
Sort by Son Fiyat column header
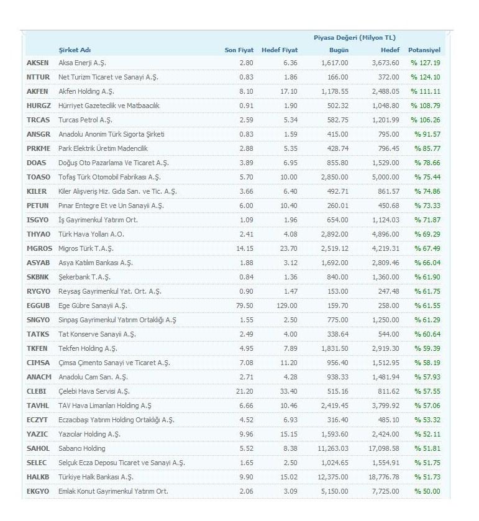pos(239,50)
